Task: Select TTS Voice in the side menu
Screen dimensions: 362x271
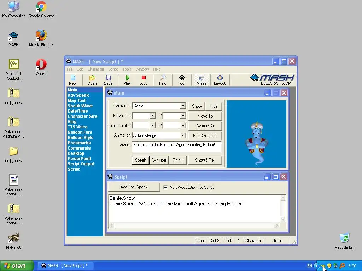Action: [77, 127]
